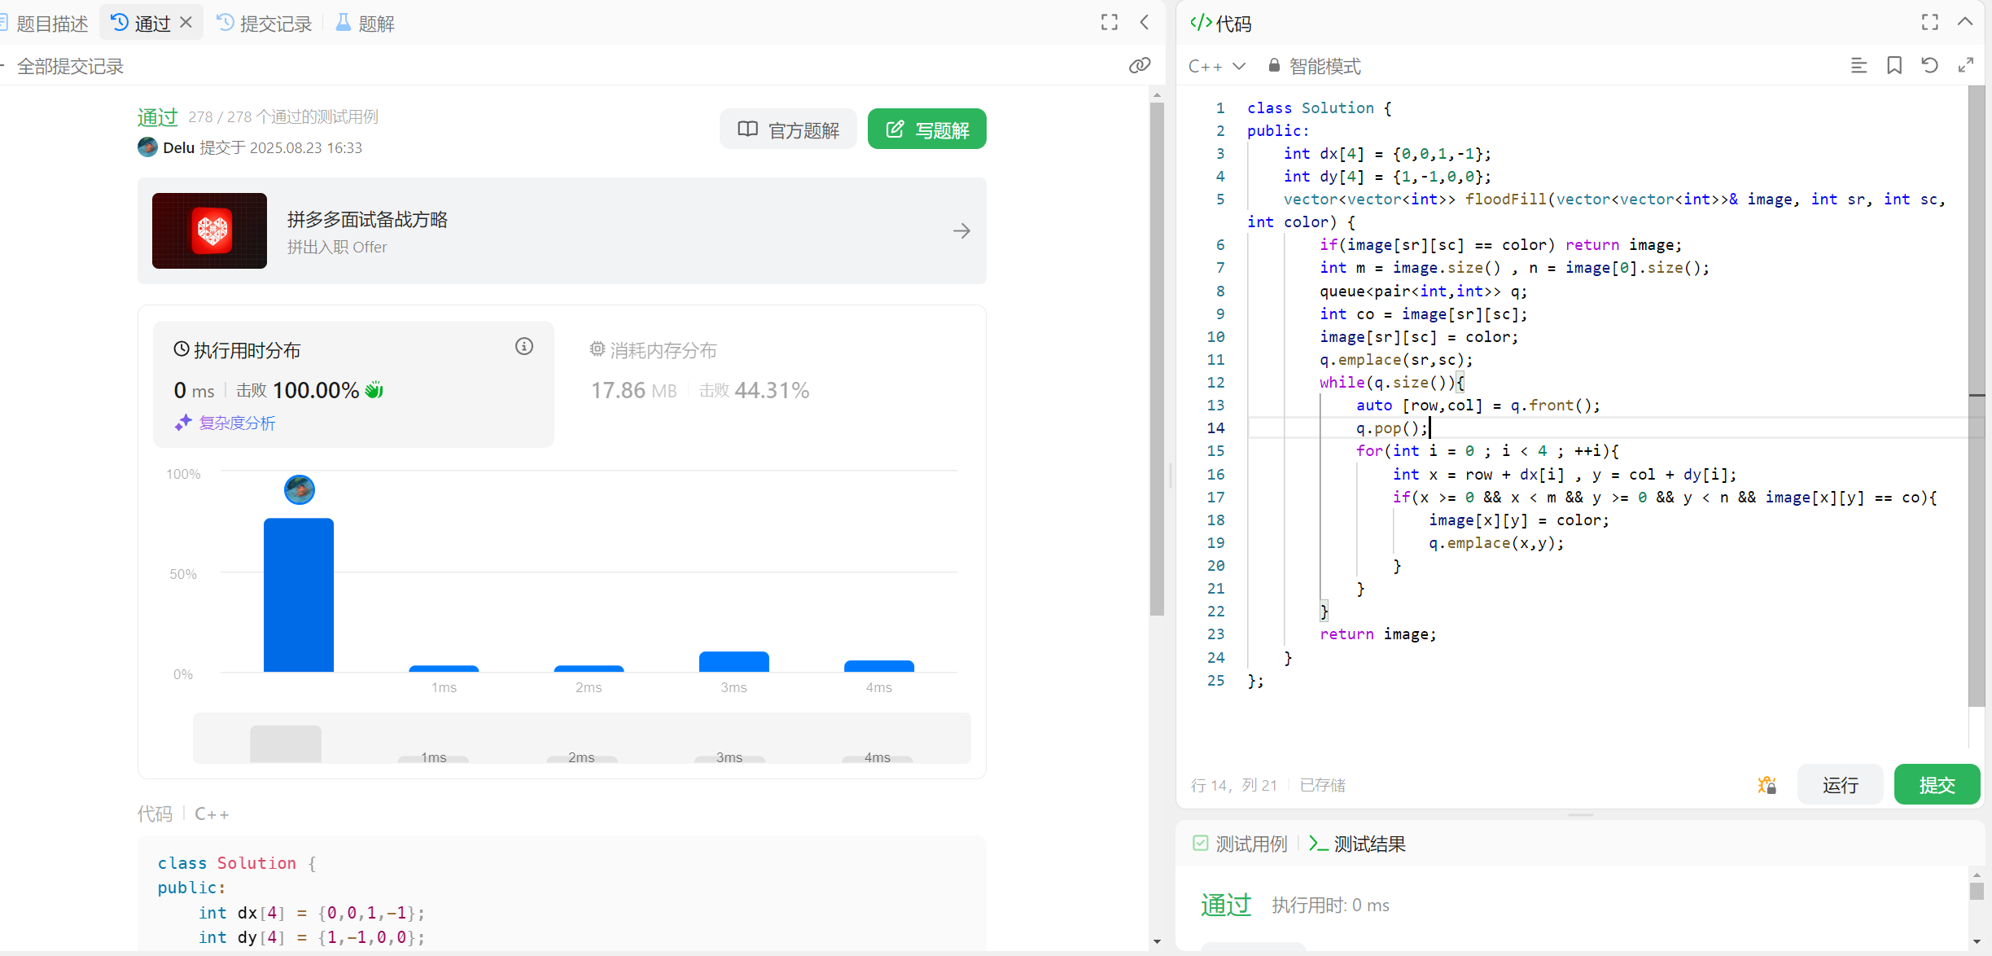The image size is (1992, 956).
Task: Collapse the 代码 panel with up chevron
Action: coord(1965,22)
